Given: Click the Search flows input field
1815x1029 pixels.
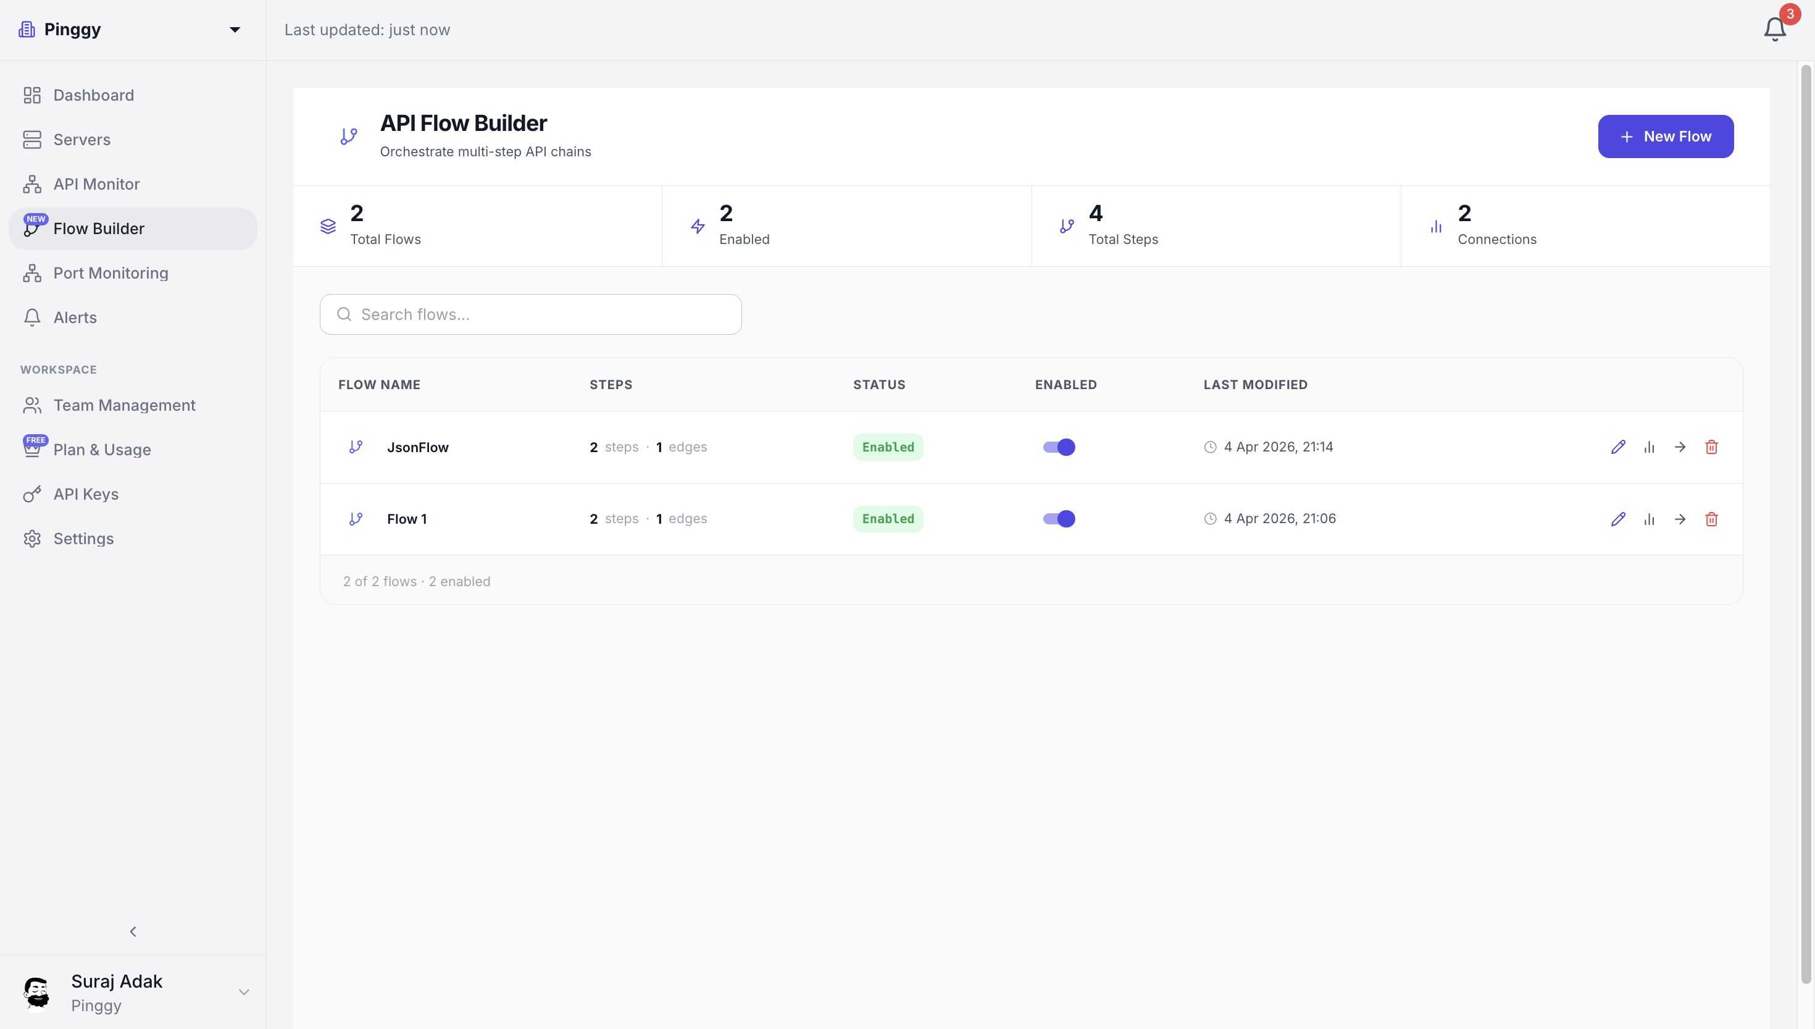Looking at the screenshot, I should click(530, 314).
